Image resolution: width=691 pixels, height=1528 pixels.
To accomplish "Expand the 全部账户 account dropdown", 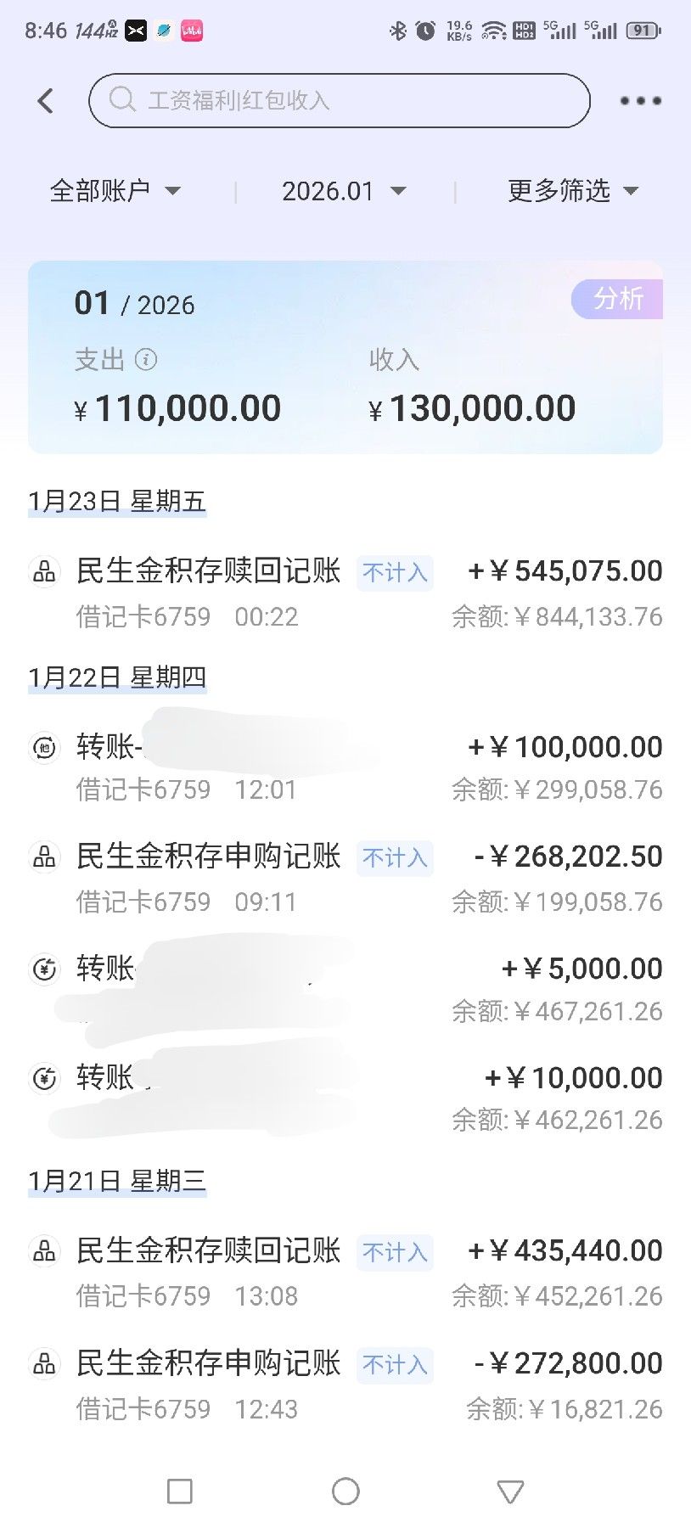I will [x=115, y=191].
